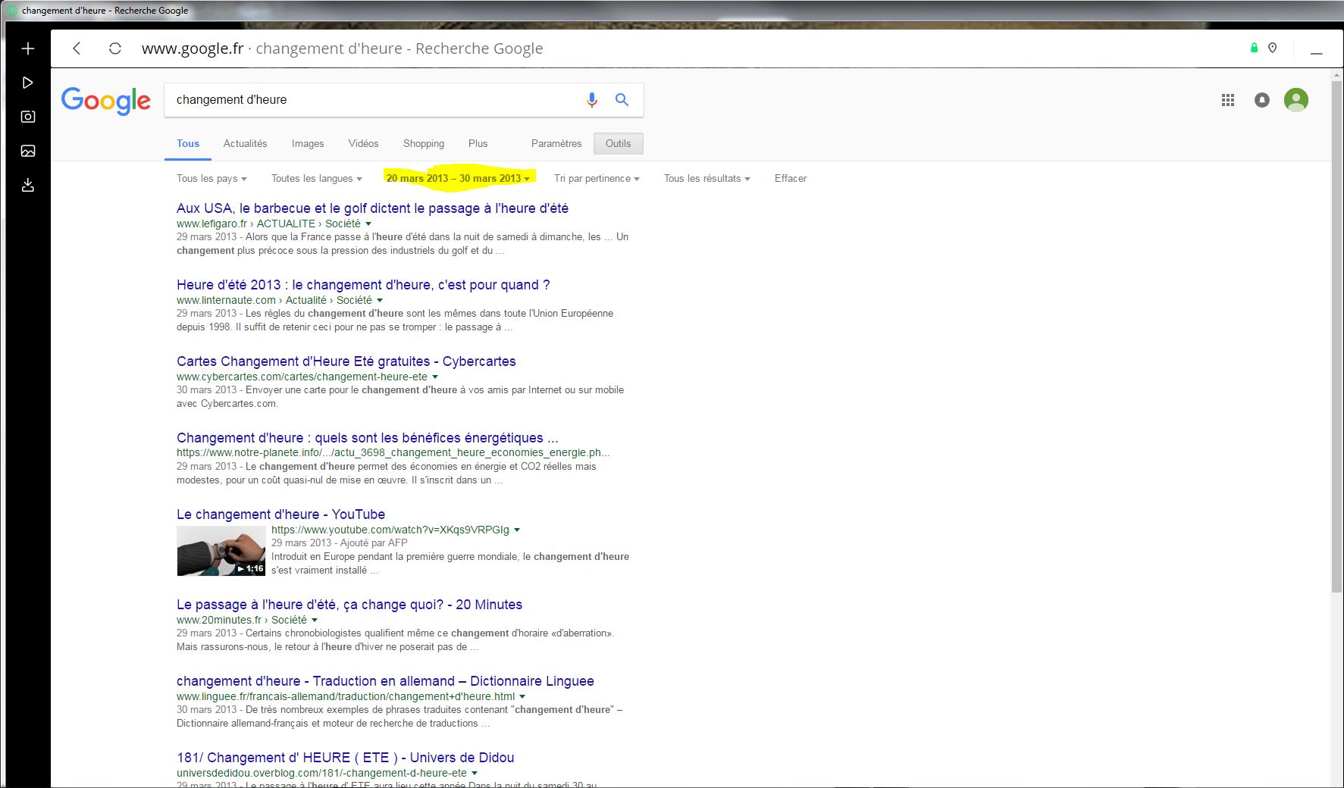
Task: Open a new tab with plus icon
Action: 28,48
